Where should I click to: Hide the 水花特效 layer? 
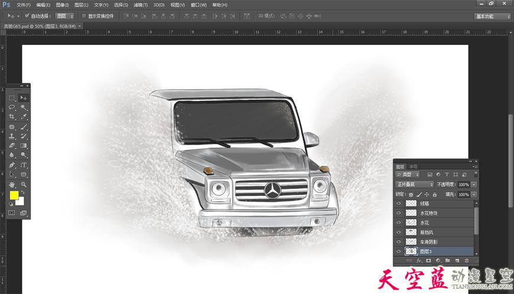pos(399,213)
